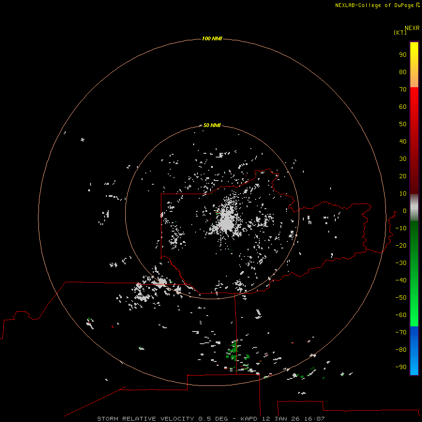This screenshot has width=422, height=422.
Task: Click the '-20' value on the velocity scale
Action: (401, 245)
